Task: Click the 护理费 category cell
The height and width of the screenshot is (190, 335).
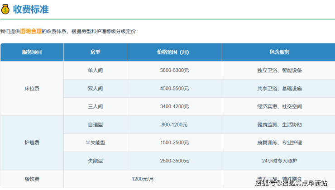Action: pyautogui.click(x=32, y=143)
